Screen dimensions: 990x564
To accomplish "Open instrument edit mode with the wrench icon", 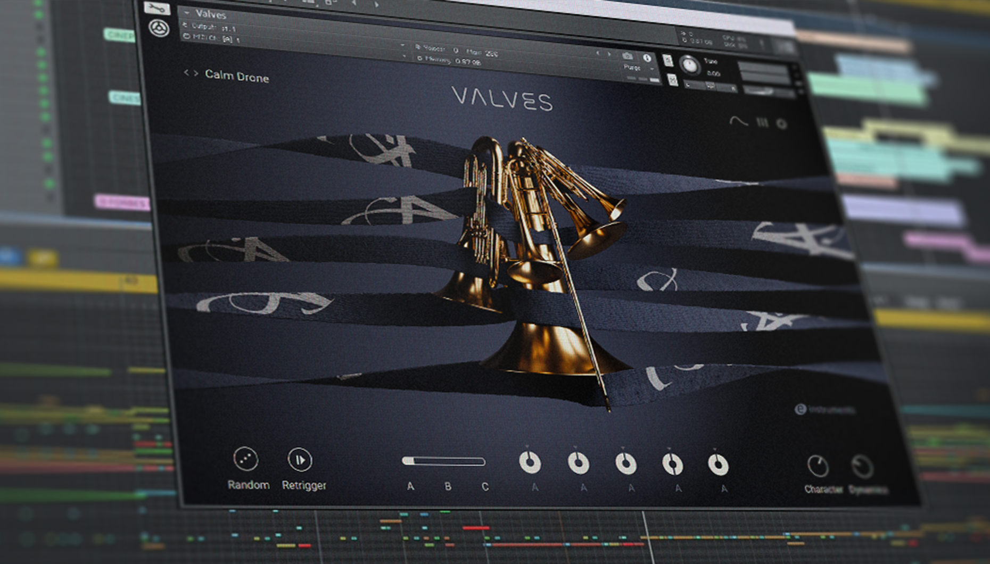I will pos(156,9).
